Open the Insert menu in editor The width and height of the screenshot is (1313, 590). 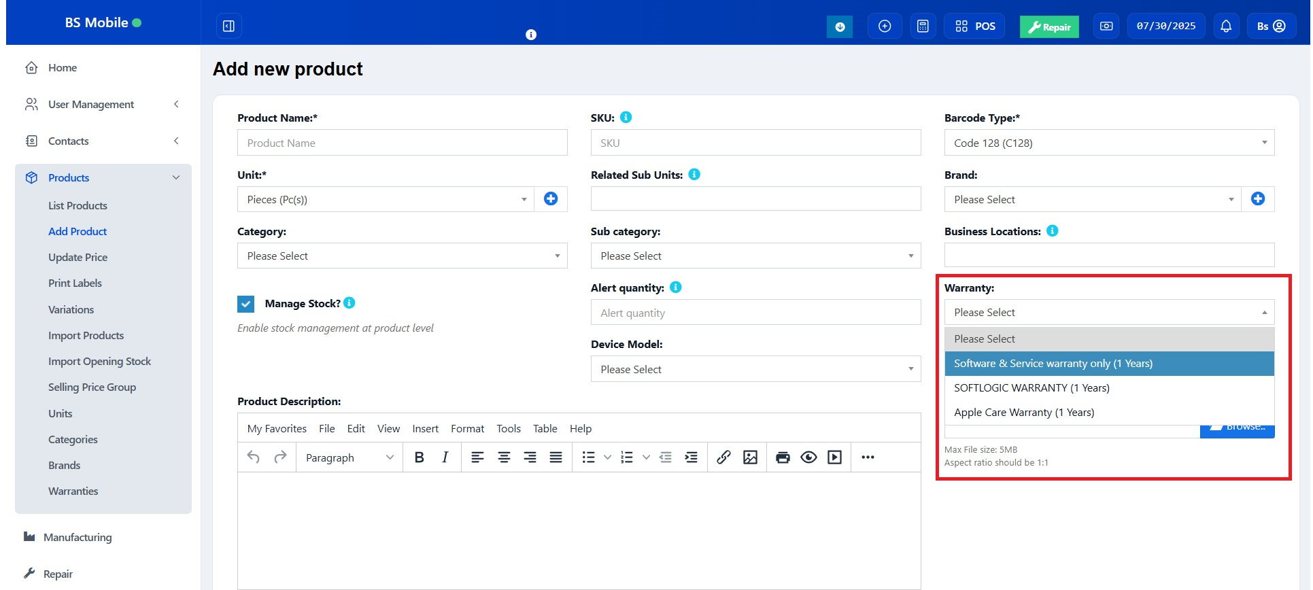coord(425,429)
